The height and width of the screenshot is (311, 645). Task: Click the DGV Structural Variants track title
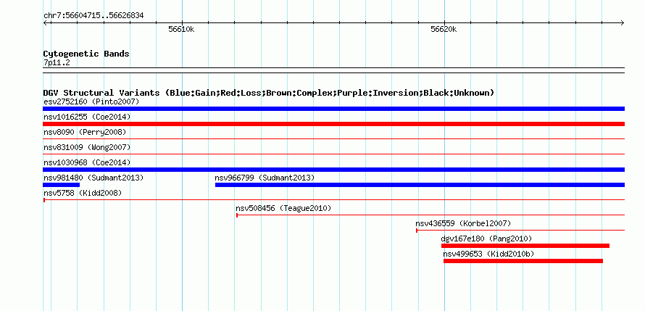(x=269, y=93)
